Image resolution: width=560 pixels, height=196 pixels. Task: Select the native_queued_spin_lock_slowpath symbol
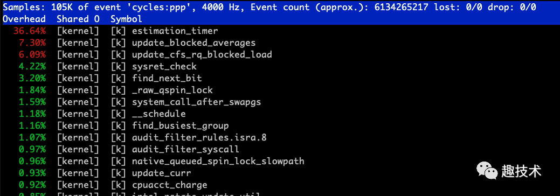[218, 162]
